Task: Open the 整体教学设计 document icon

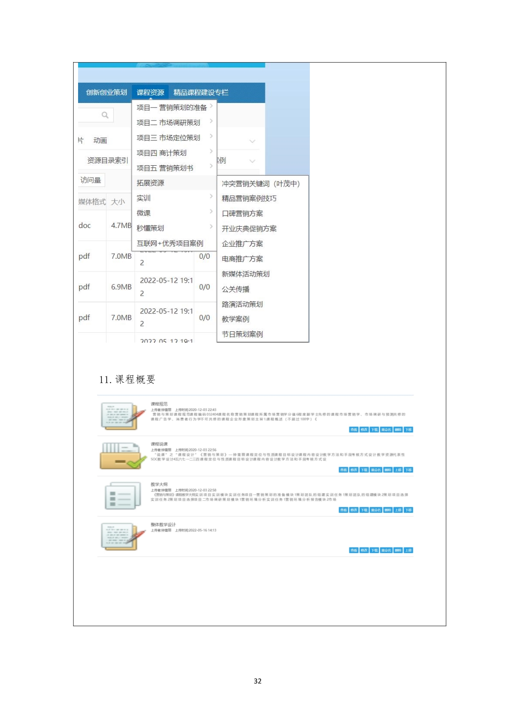Action: pyautogui.click(x=123, y=536)
